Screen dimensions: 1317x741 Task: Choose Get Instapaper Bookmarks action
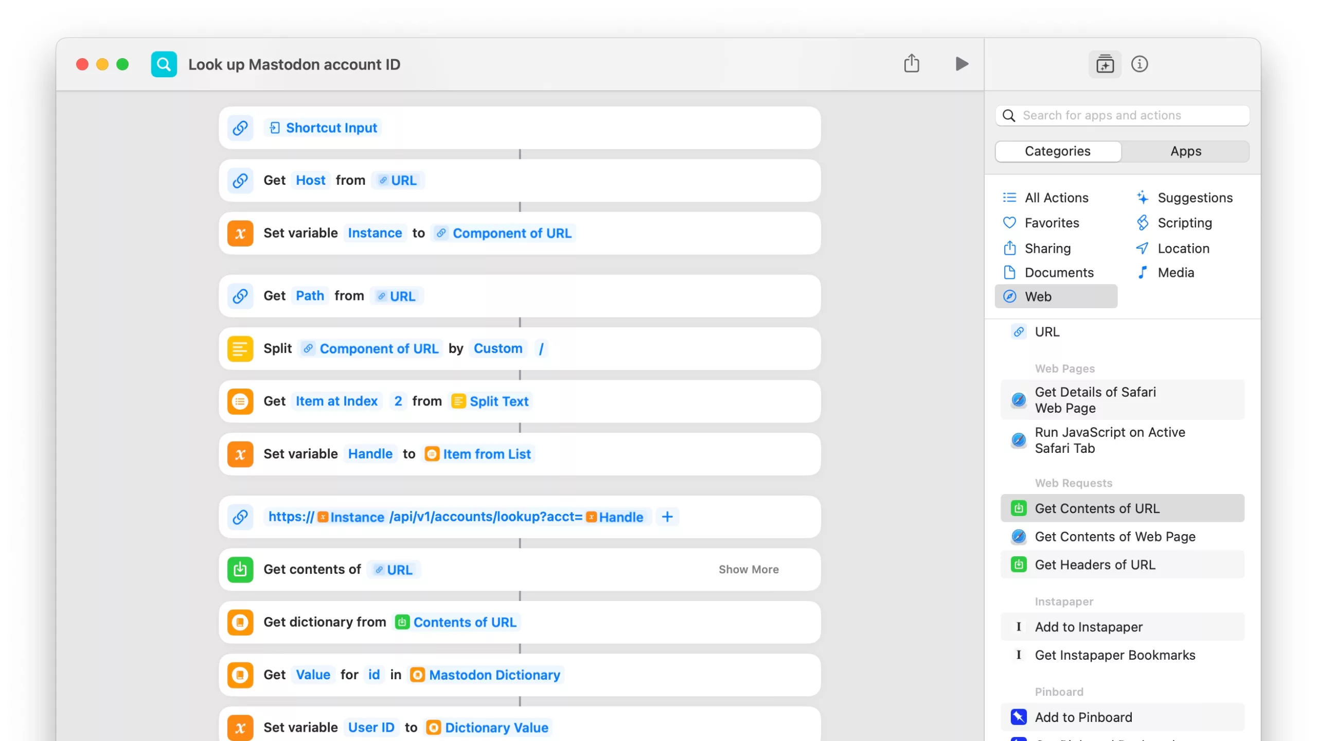coord(1122,655)
